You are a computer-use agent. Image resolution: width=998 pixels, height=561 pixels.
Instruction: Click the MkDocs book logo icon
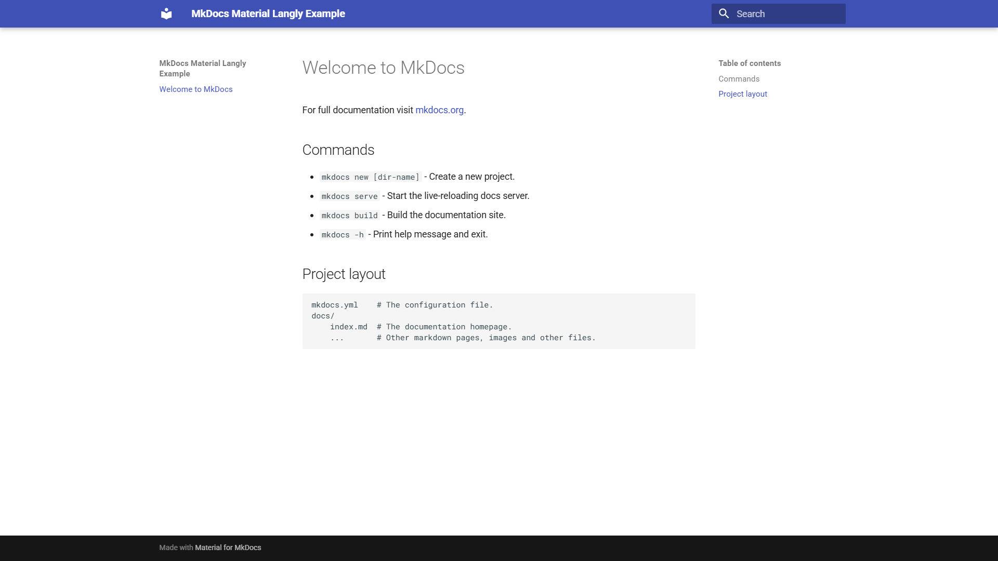tap(166, 14)
